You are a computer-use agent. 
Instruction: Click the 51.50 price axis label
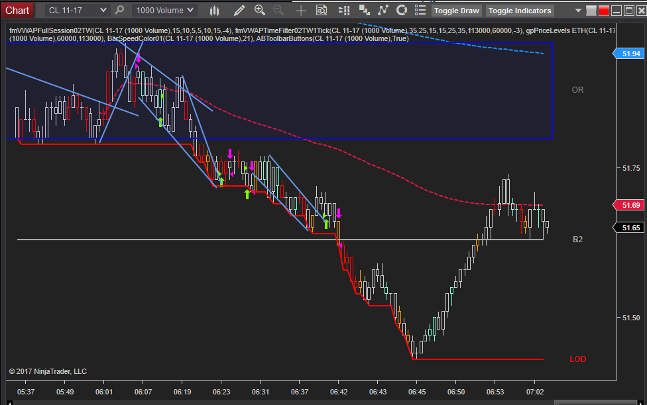coord(631,318)
